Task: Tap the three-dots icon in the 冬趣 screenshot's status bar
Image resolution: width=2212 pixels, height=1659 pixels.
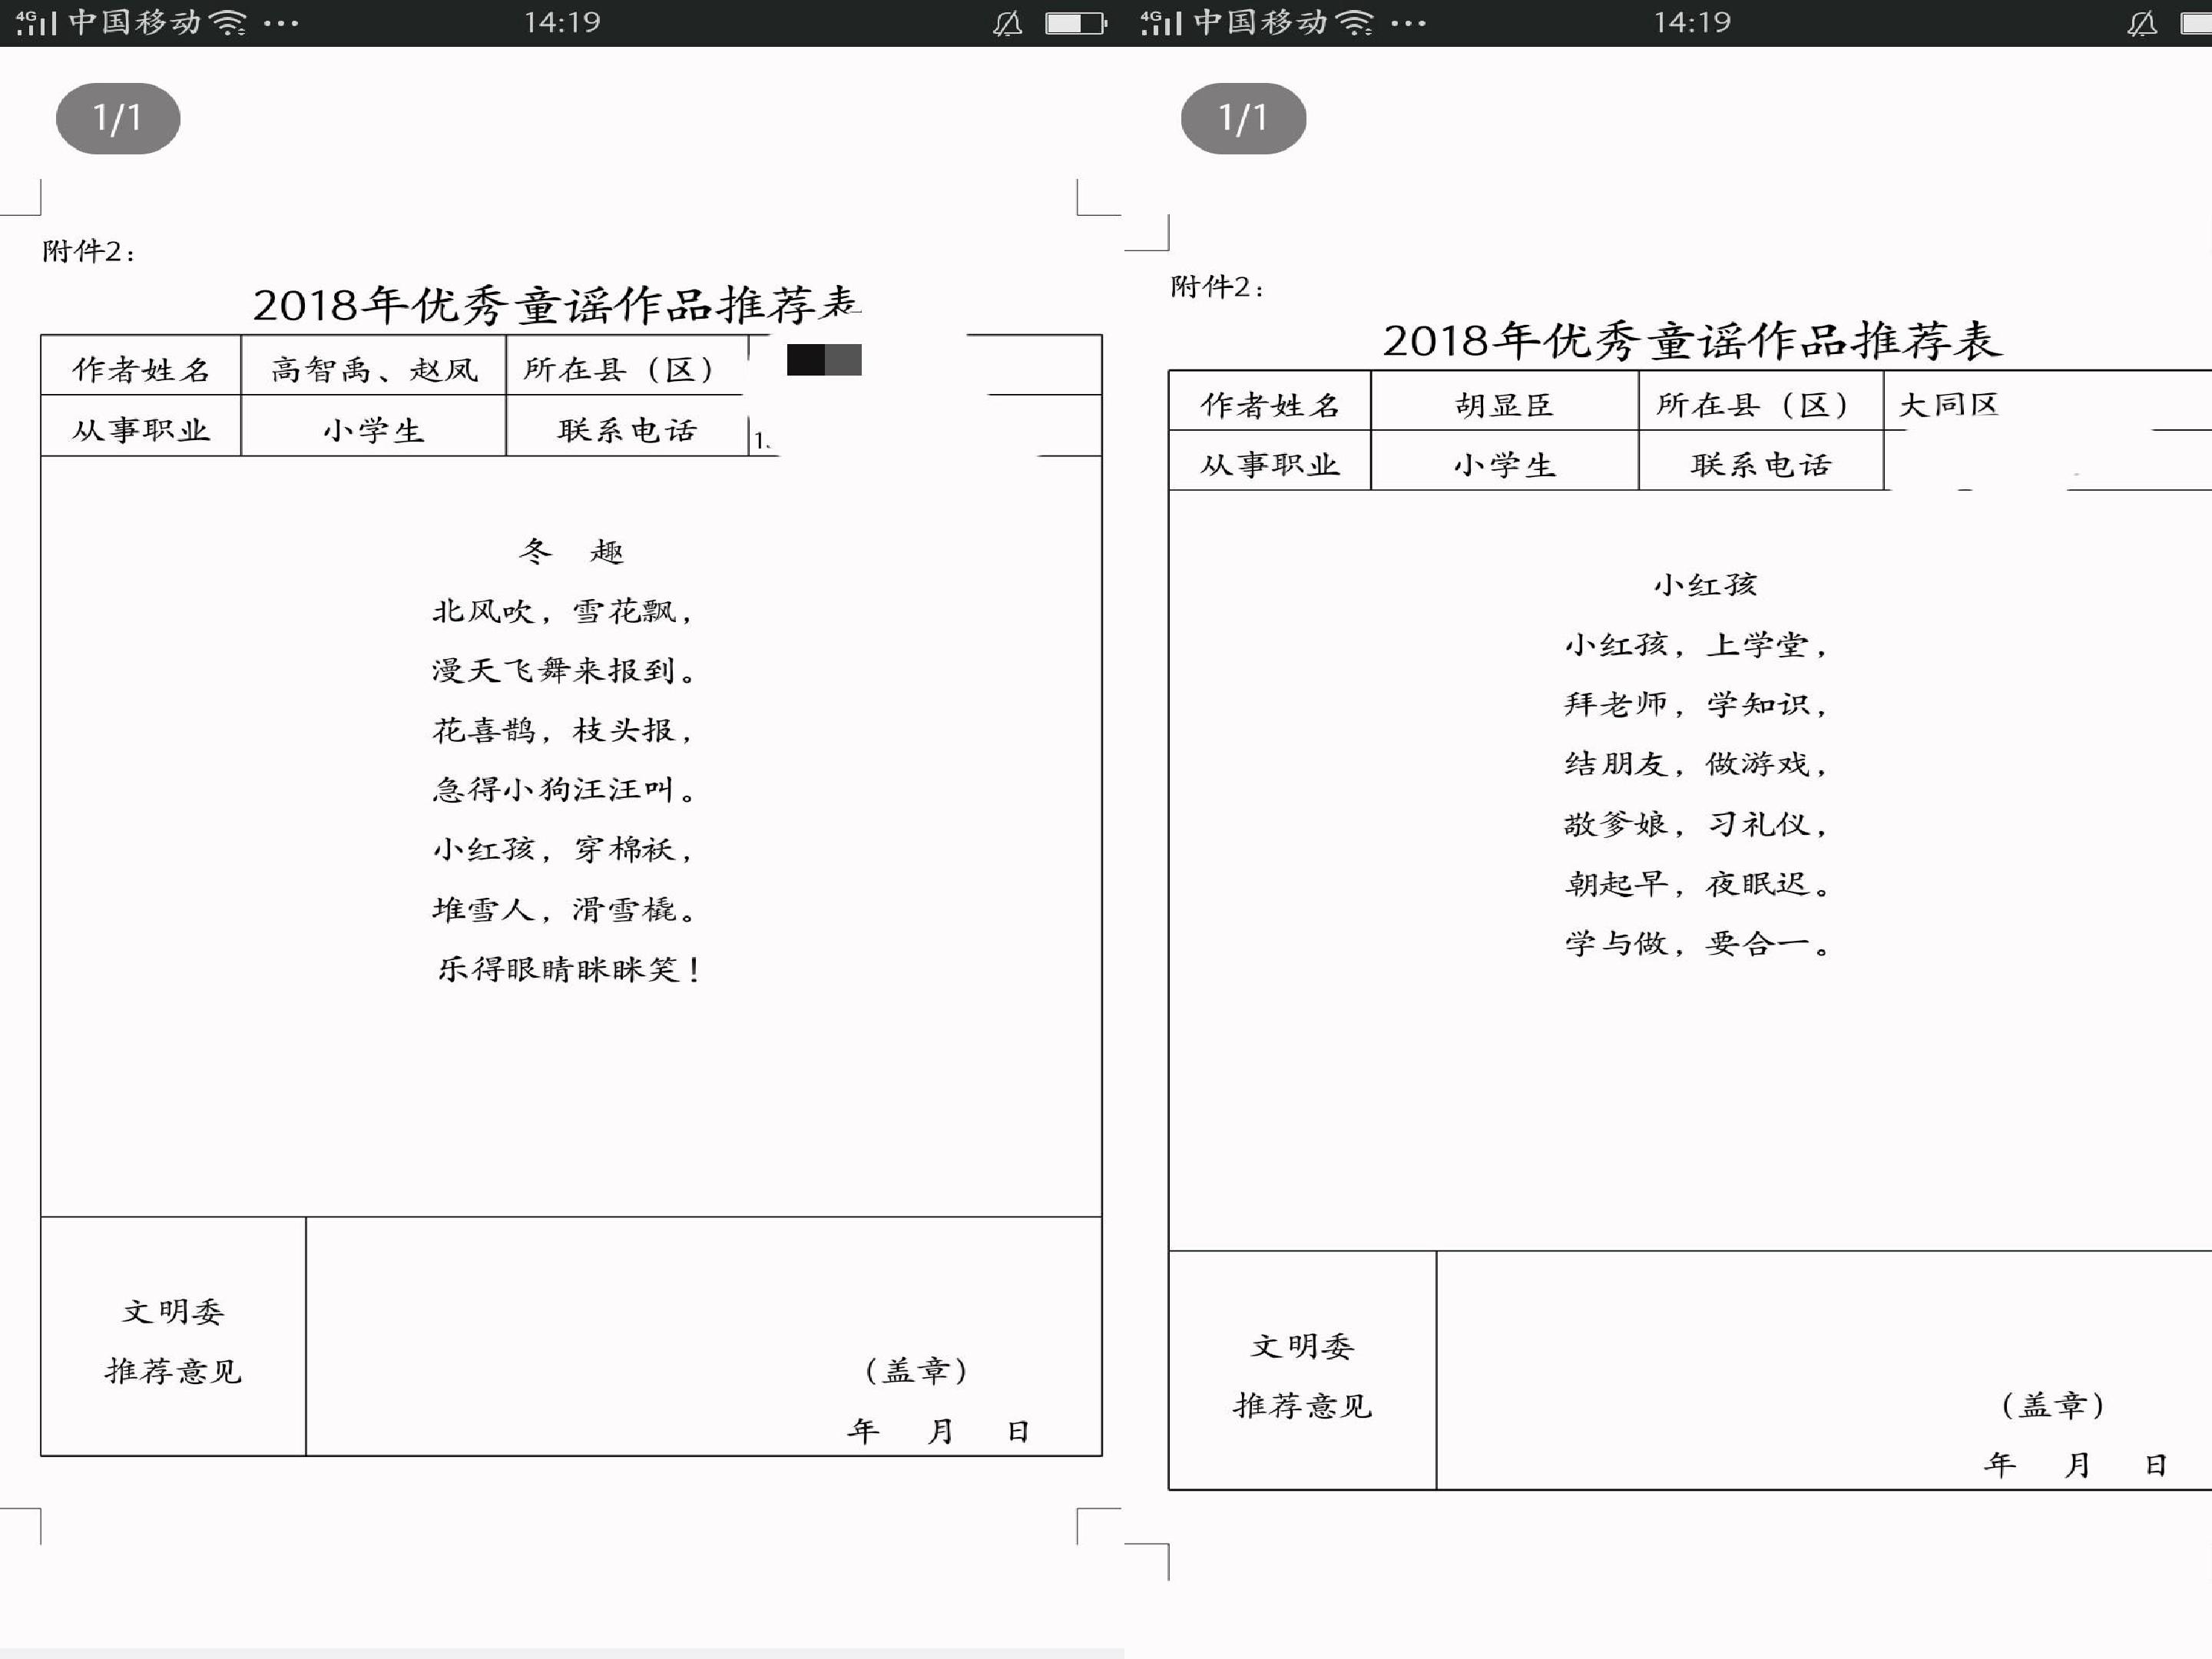Action: tap(281, 23)
